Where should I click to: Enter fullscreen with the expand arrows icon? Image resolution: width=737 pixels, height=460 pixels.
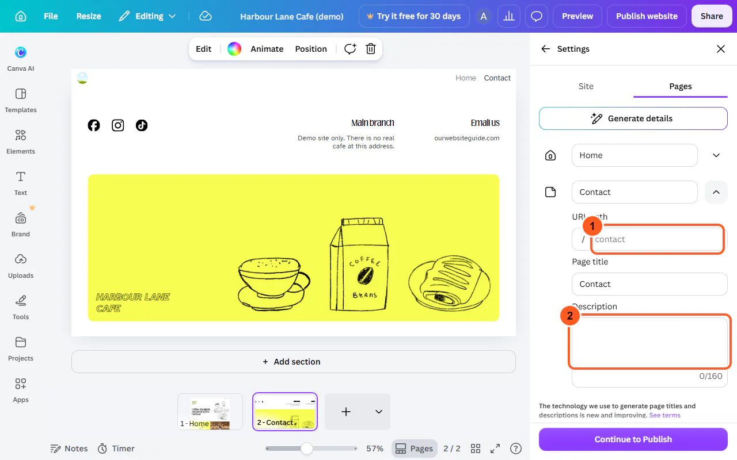(x=495, y=448)
